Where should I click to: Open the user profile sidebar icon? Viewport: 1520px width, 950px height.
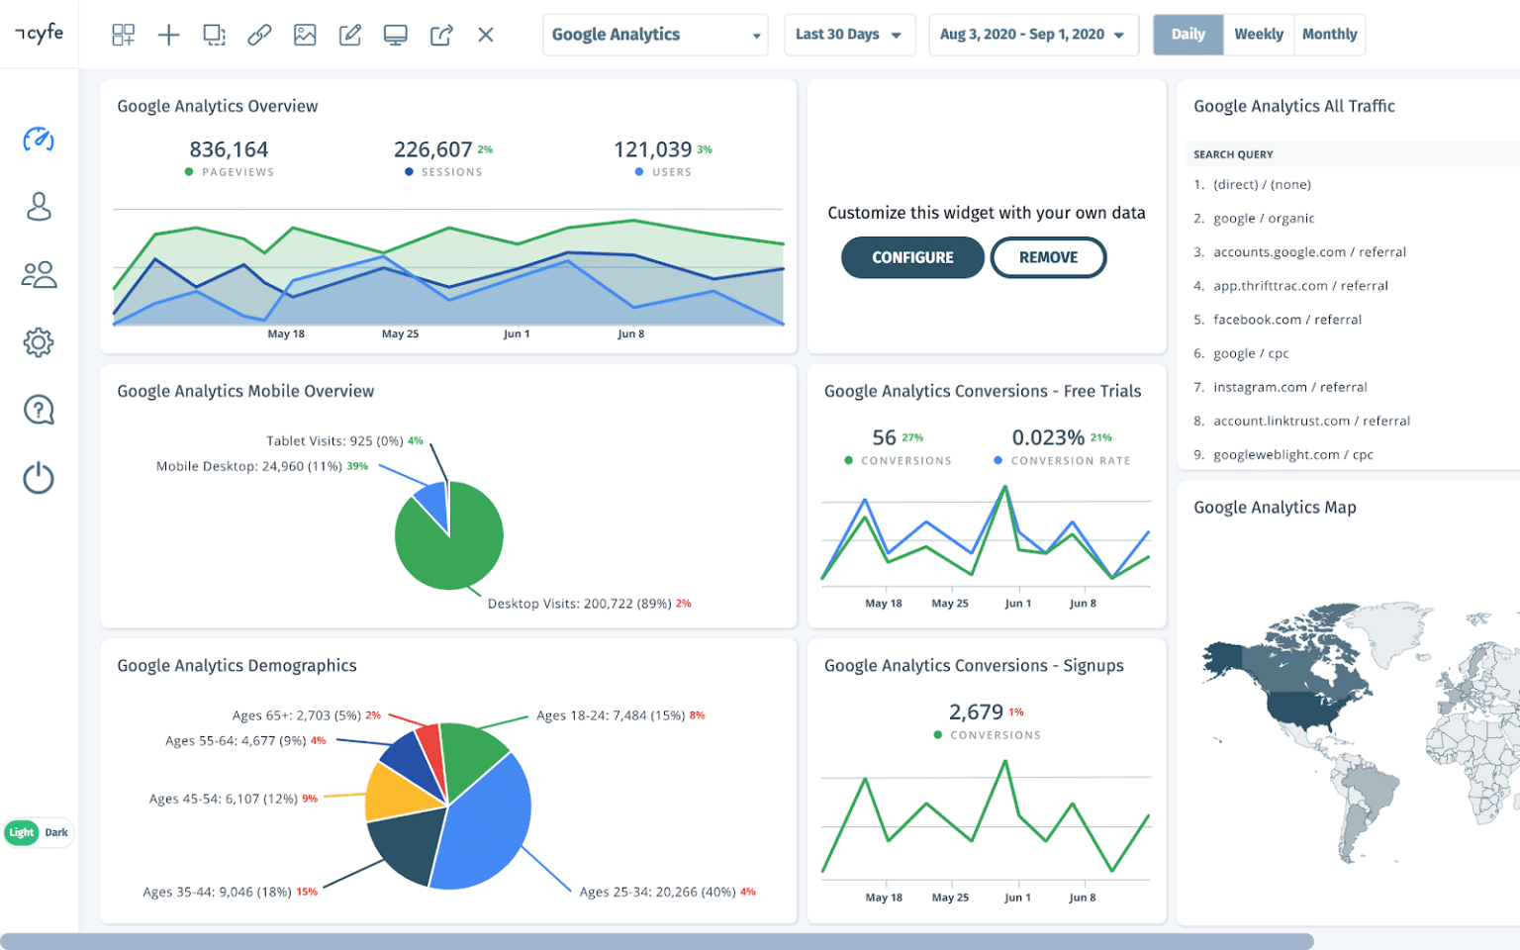[39, 206]
